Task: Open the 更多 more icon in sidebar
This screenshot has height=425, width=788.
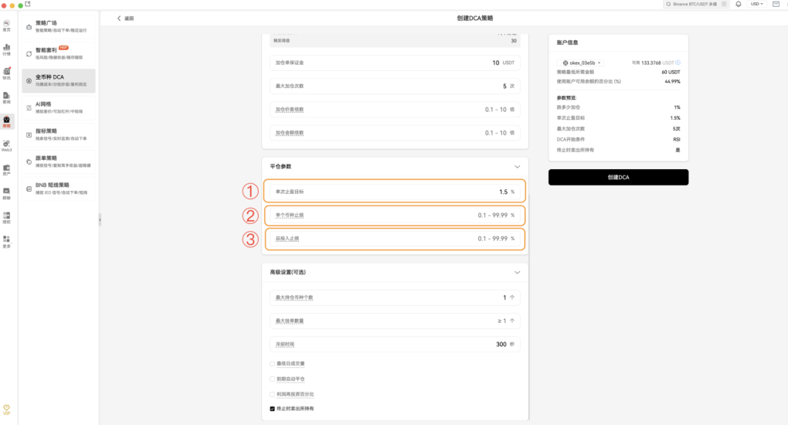Action: pos(6,241)
